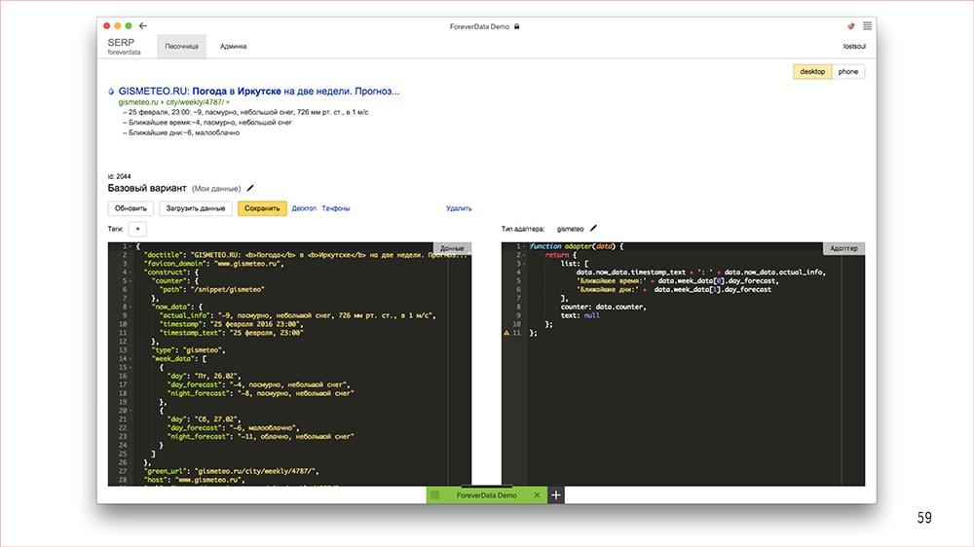Switch preview to phone mode
The width and height of the screenshot is (974, 547).
point(848,71)
